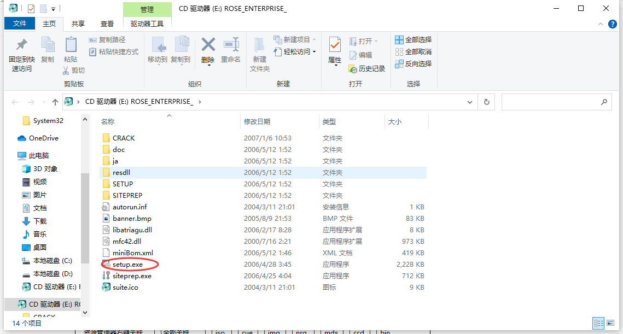Collapse the ribbon with the chevron
623x334 pixels.
click(601, 24)
